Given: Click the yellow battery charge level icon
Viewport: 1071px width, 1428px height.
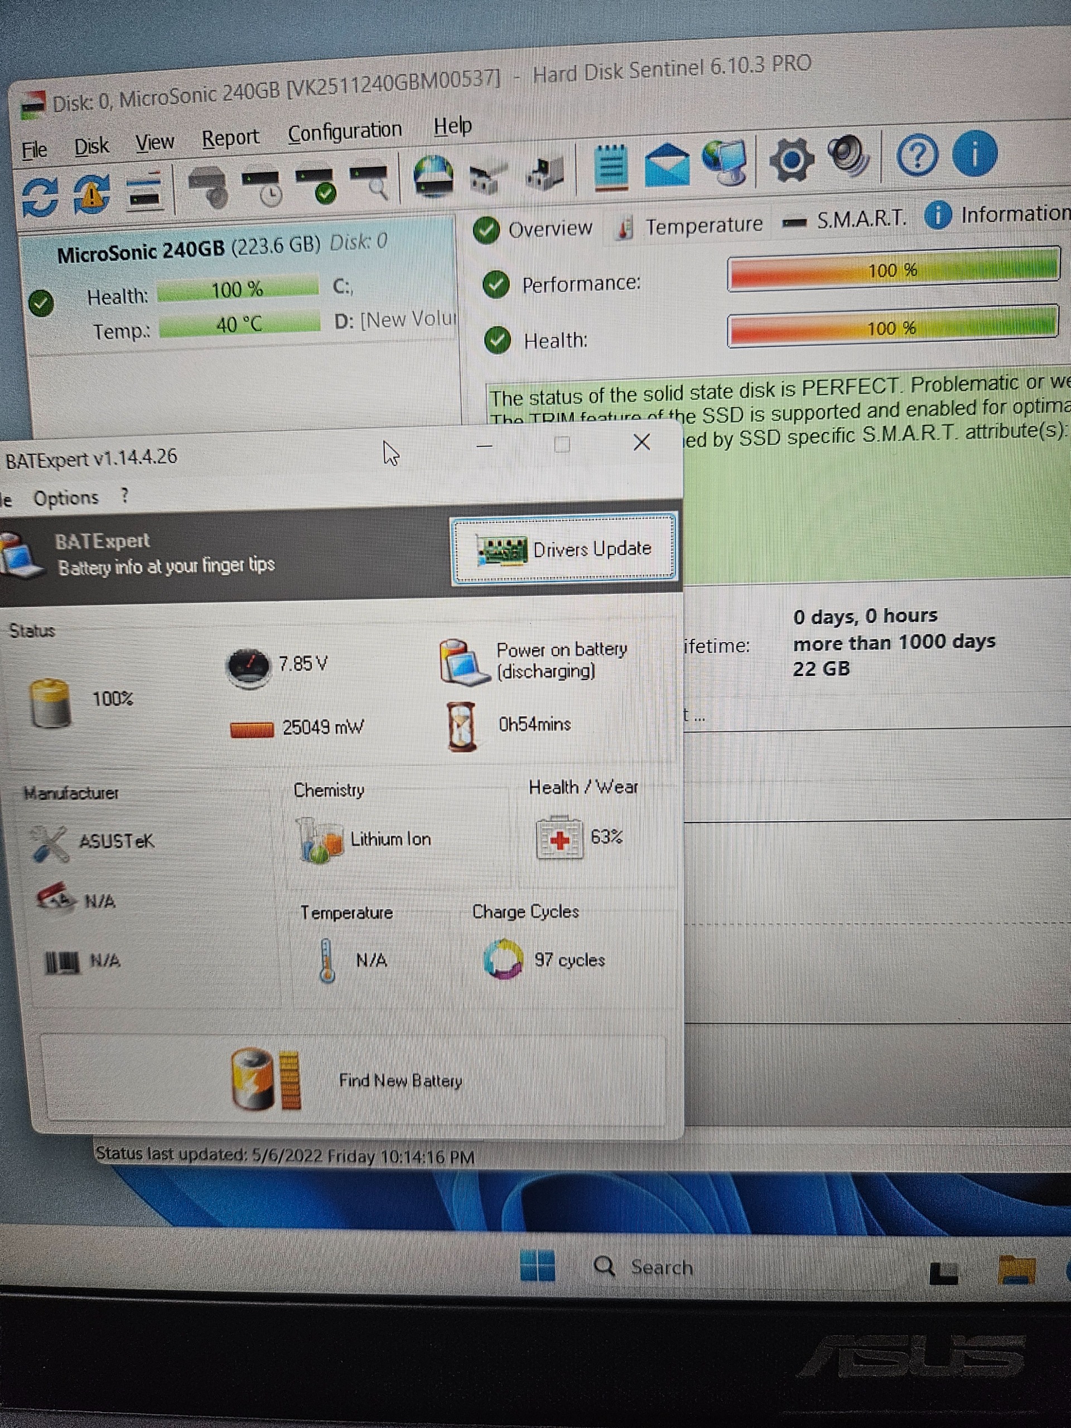Looking at the screenshot, I should (x=50, y=703).
